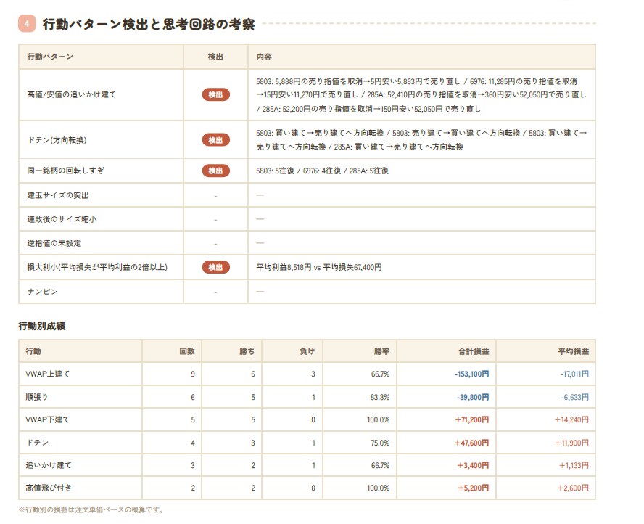Click the -6,633円 average value
The height and width of the screenshot is (524, 644).
[x=575, y=397]
